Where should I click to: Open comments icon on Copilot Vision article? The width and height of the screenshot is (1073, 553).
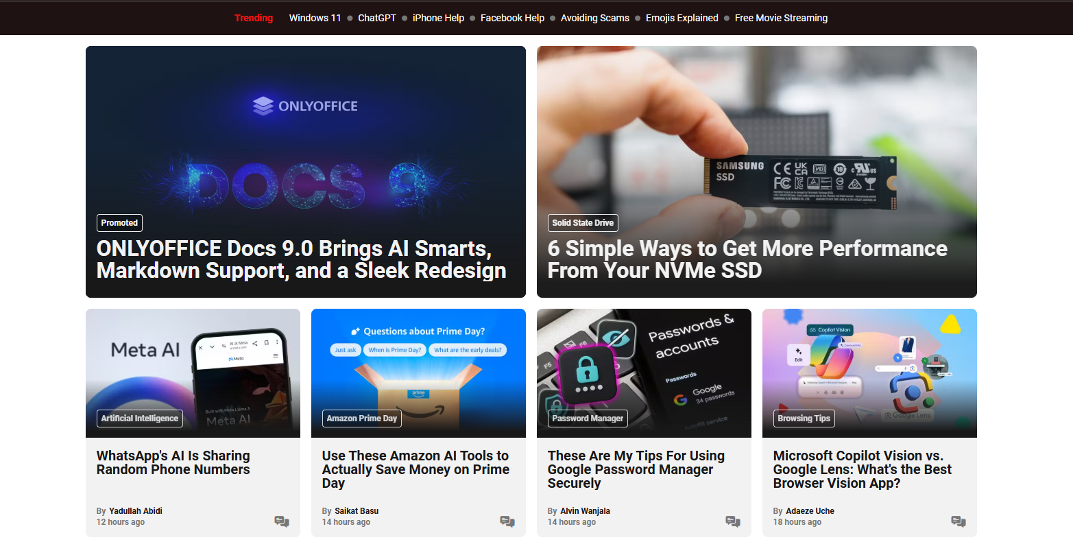(x=959, y=521)
